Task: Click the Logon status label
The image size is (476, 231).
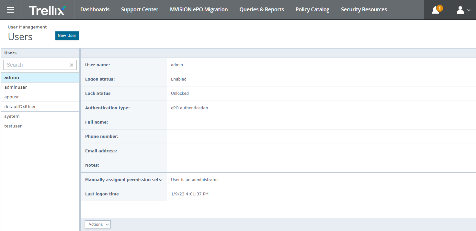Action: coord(100,79)
